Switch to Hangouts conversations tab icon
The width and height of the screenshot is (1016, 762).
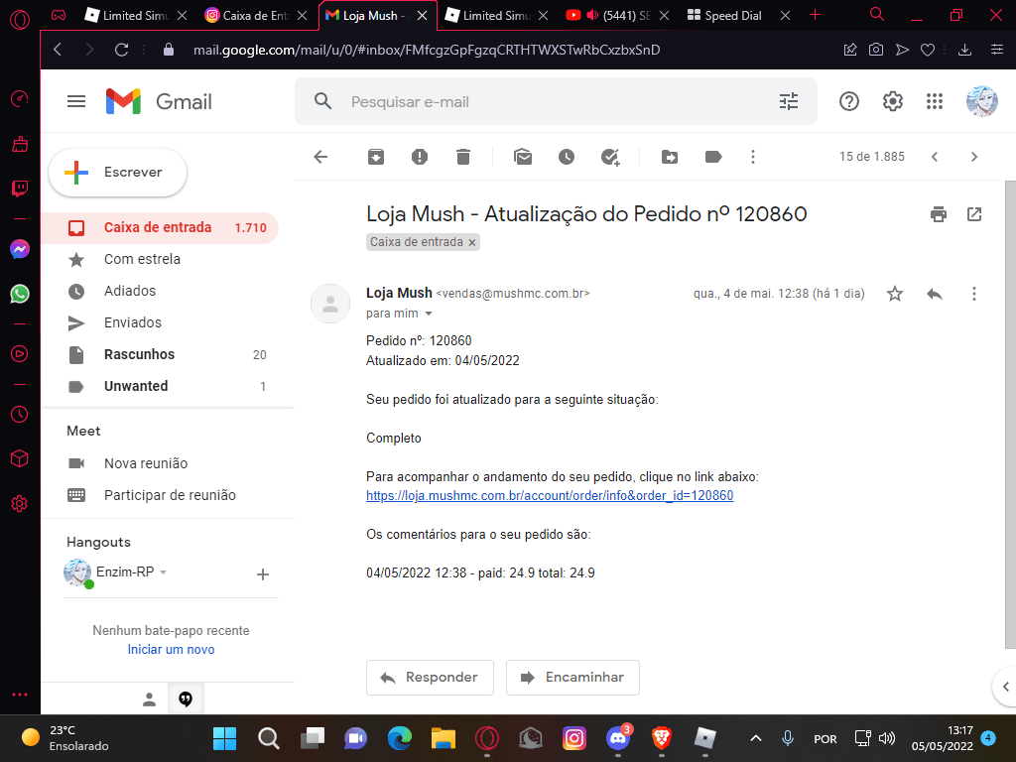[186, 699]
